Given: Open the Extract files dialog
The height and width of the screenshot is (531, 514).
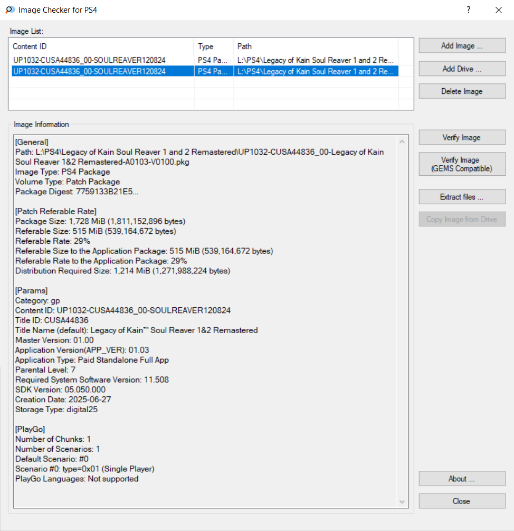Looking at the screenshot, I should coord(462,197).
